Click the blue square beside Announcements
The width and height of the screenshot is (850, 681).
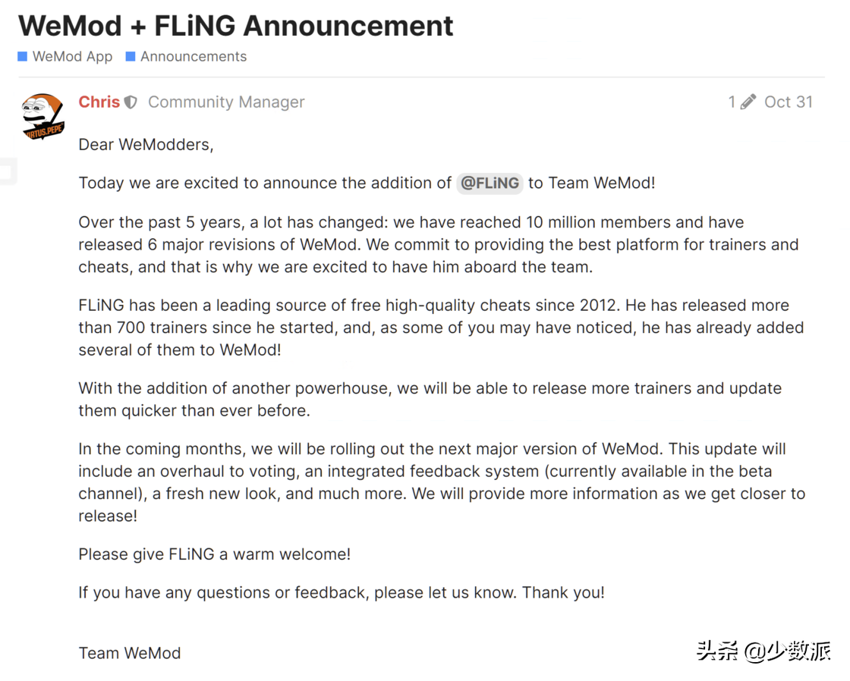click(131, 57)
